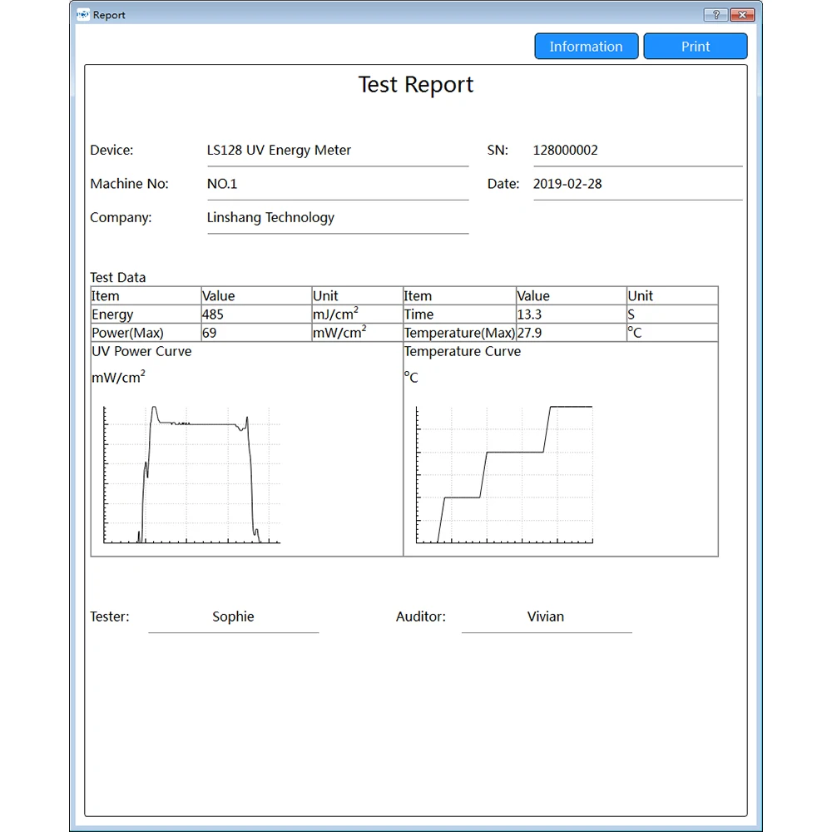832x832 pixels.
Task: Click the Auditor name Vivian
Action: [x=546, y=617]
